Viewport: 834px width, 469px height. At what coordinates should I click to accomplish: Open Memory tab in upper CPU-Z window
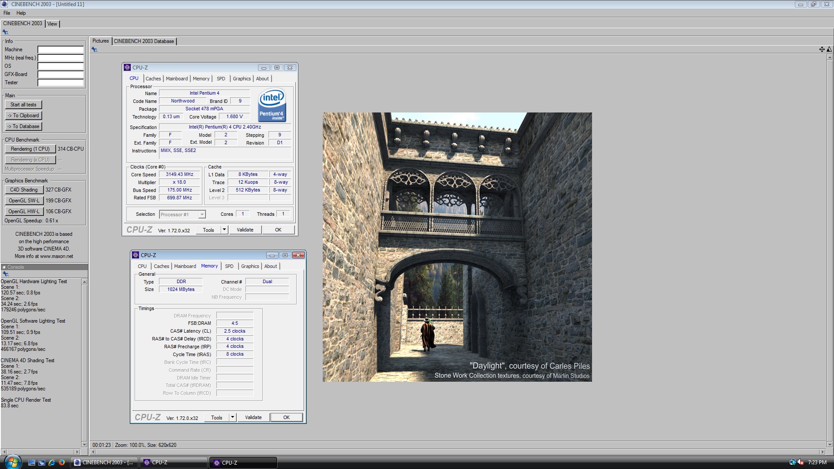pos(201,79)
